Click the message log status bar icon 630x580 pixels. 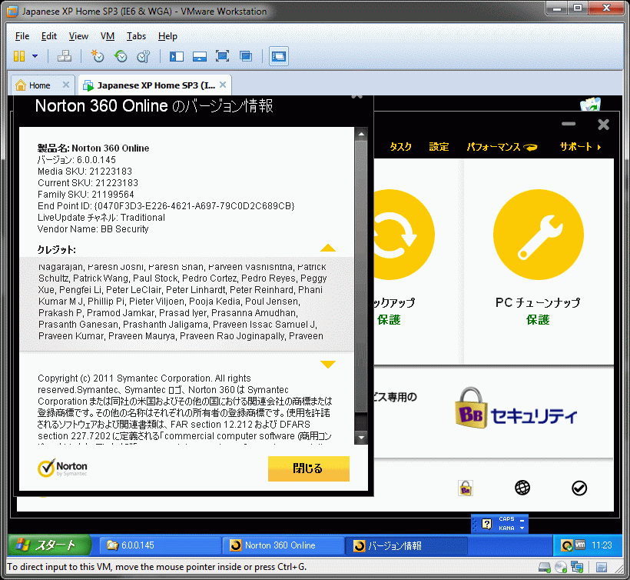coord(602,567)
